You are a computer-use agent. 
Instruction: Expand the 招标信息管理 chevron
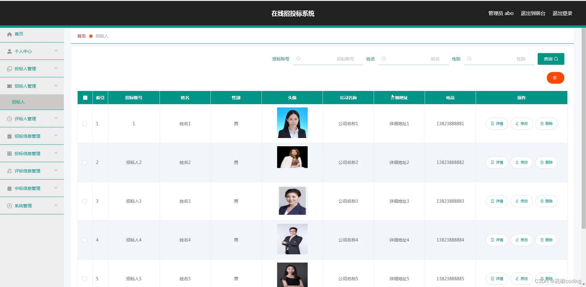pos(56,136)
